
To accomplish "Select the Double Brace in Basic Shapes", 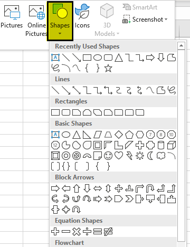I will click(66, 166).
